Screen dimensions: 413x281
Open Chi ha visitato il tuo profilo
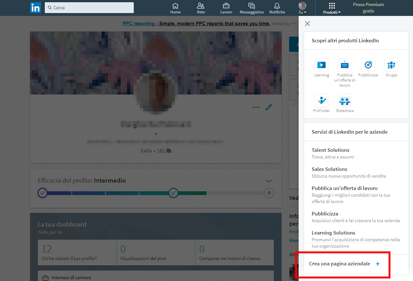(x=77, y=252)
